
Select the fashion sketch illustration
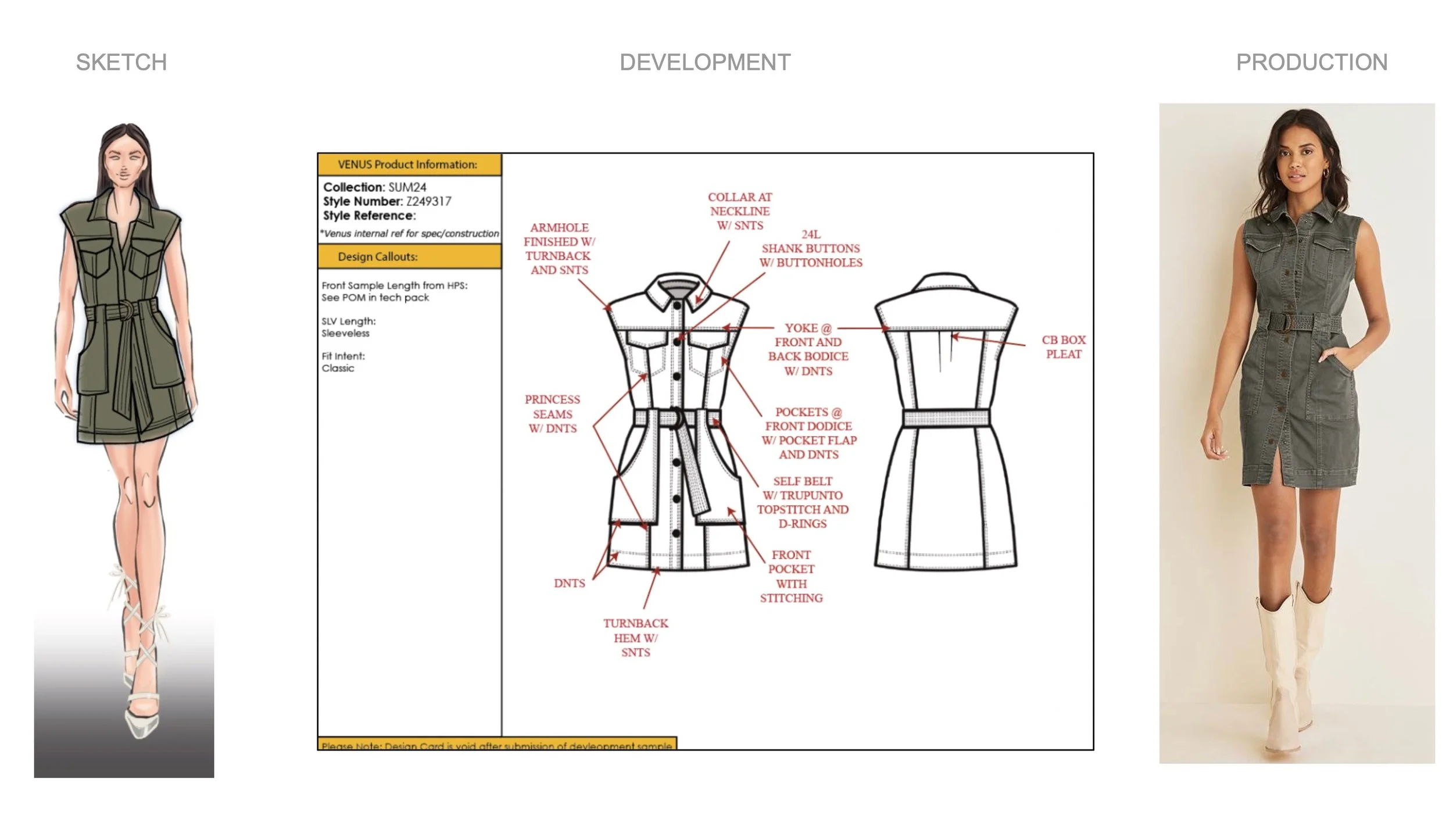click(124, 407)
